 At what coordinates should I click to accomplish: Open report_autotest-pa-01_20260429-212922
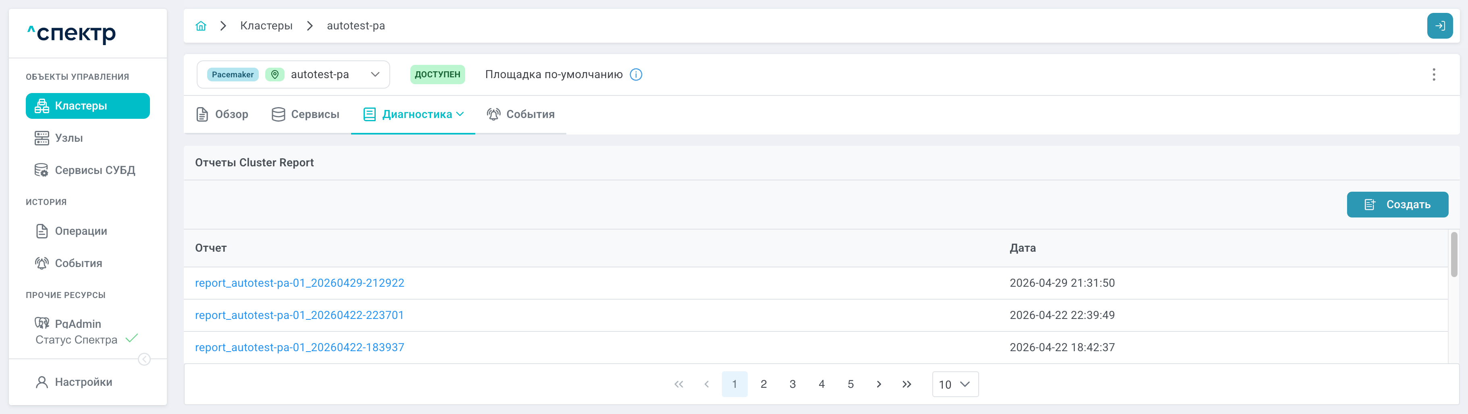click(299, 283)
